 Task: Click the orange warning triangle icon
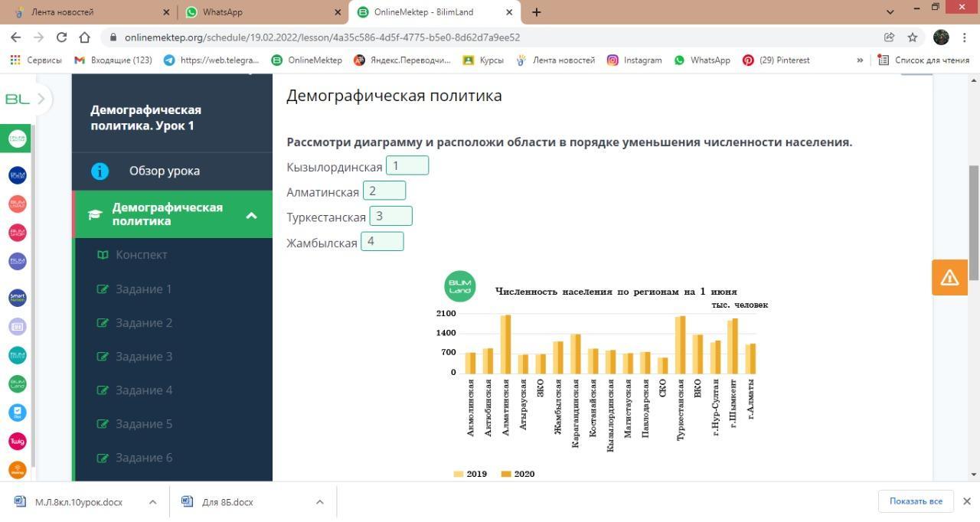[x=949, y=277]
